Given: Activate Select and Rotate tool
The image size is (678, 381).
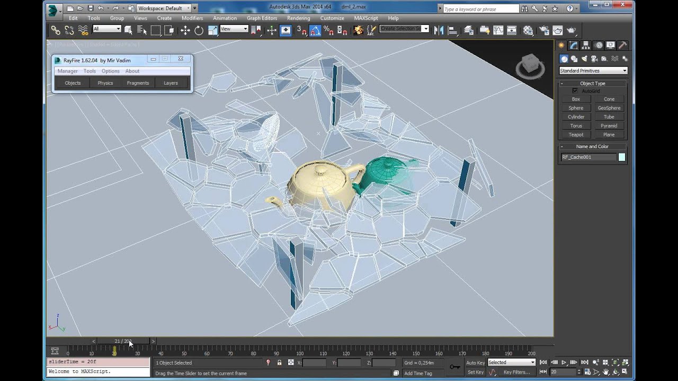Looking at the screenshot, I should coord(199,30).
